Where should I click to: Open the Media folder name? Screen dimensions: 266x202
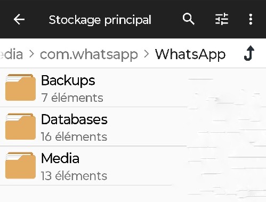click(x=60, y=158)
